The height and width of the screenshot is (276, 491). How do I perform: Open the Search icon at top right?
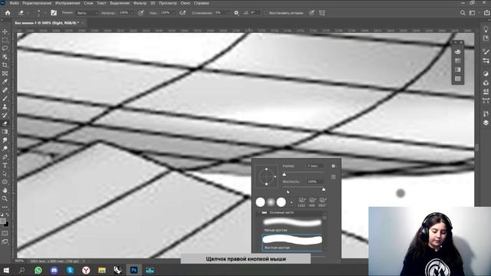click(x=463, y=13)
